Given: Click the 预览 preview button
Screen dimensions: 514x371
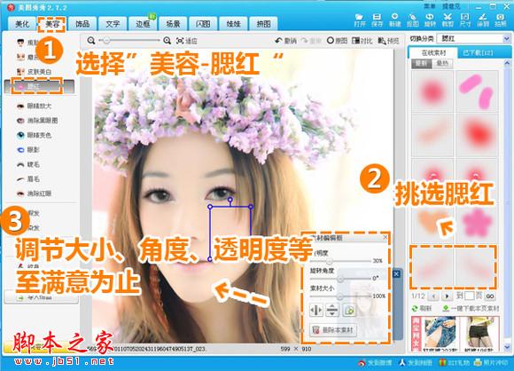Looking at the screenshot, I should click(x=388, y=41).
